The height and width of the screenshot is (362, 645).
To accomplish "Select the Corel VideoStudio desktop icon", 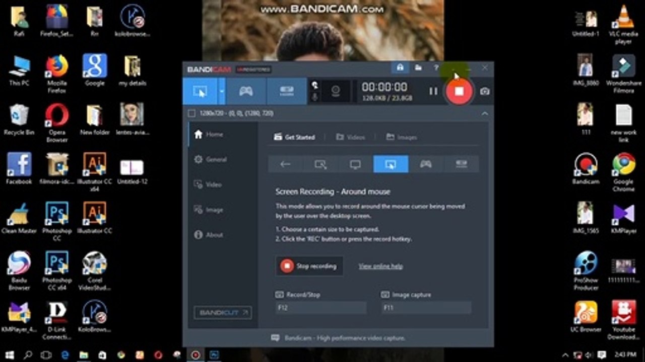I will click(x=94, y=271).
